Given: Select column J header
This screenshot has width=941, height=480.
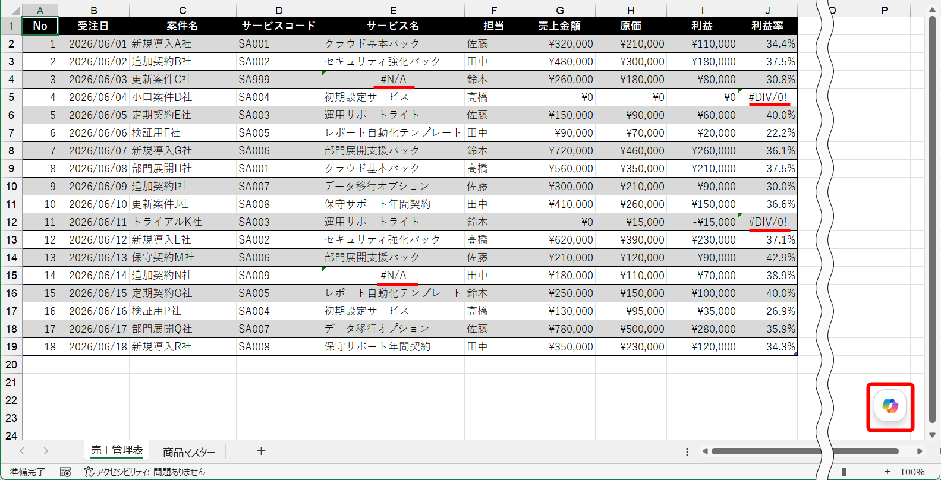Looking at the screenshot, I should point(767,10).
